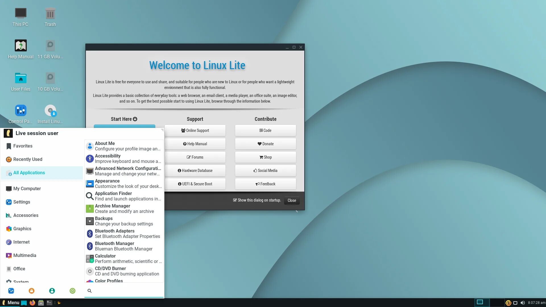Click UEFI & Secure Boot option
The image size is (546, 307).
click(195, 184)
